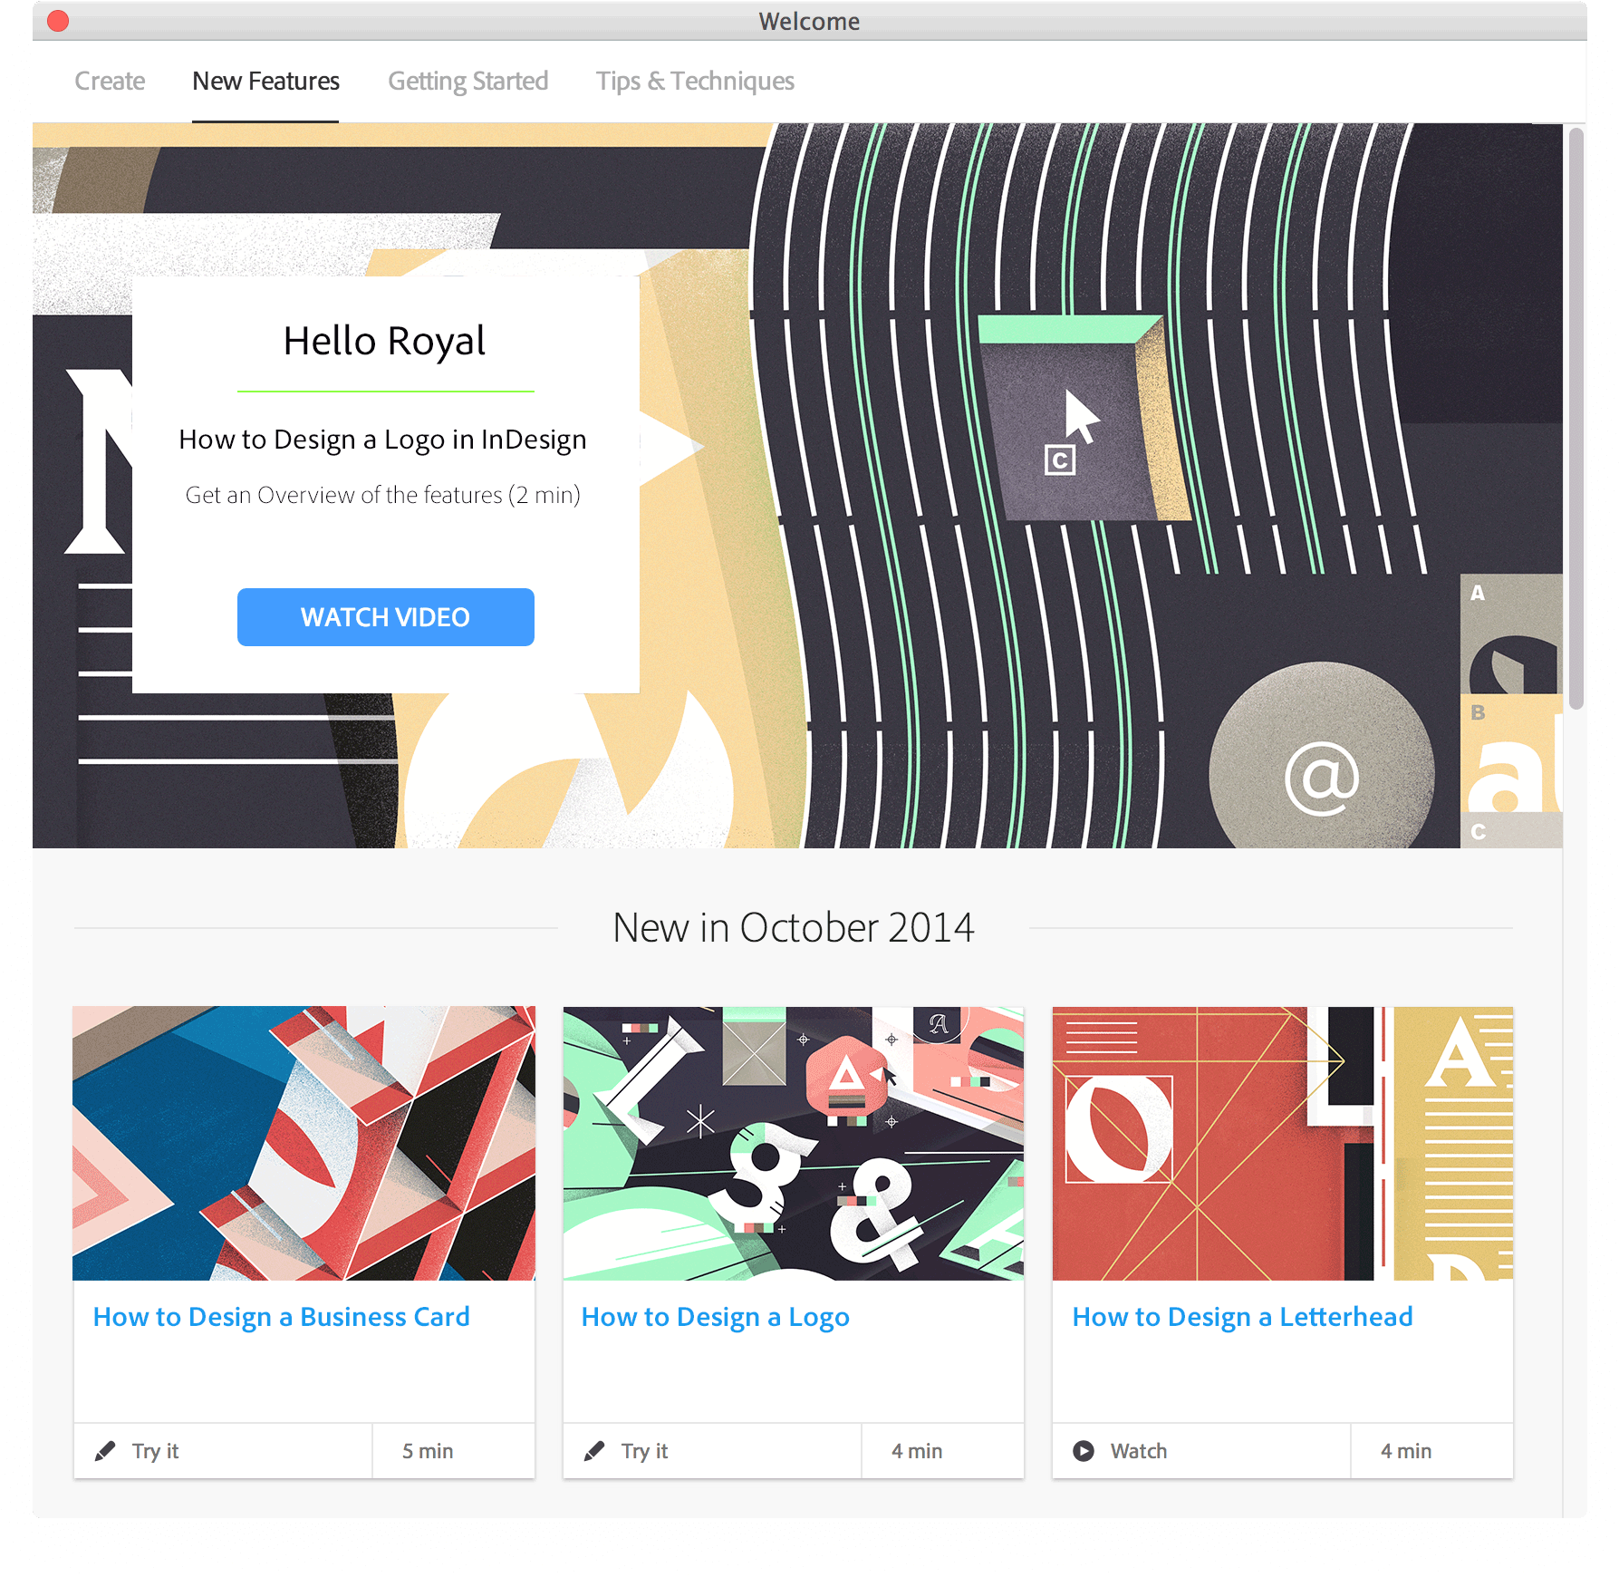Screen dimensions: 1619x1577
Task: Click Try it on the Logo card
Action: pyautogui.click(x=644, y=1451)
